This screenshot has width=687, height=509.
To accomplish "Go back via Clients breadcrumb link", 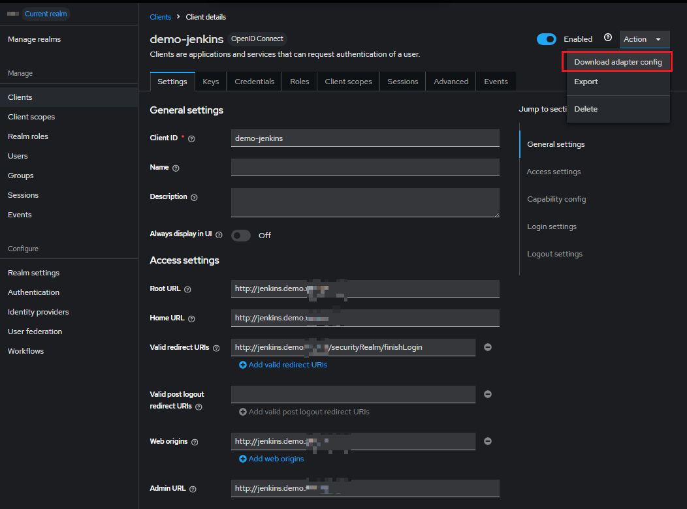I will [161, 17].
